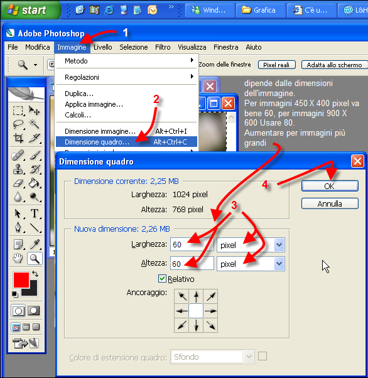The height and width of the screenshot is (378, 368).
Task: Switch to Quick Mask mode
Action: point(33,310)
